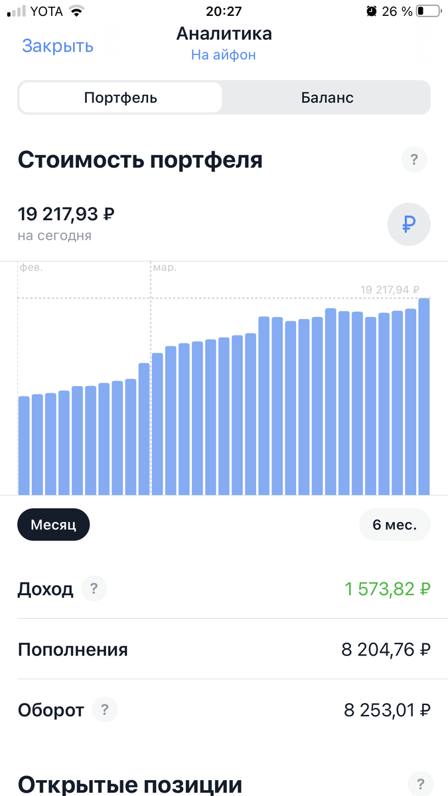Select the Портфель tab
Image resolution: width=448 pixels, height=796 pixels.
click(119, 97)
